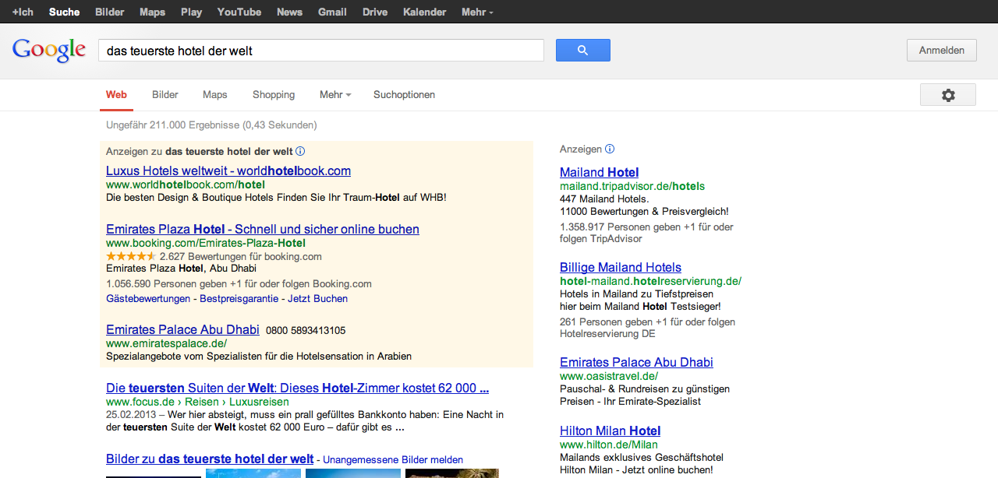Open Gmail from top navigation bar
Viewport: 998px width, 478px height.
(332, 12)
